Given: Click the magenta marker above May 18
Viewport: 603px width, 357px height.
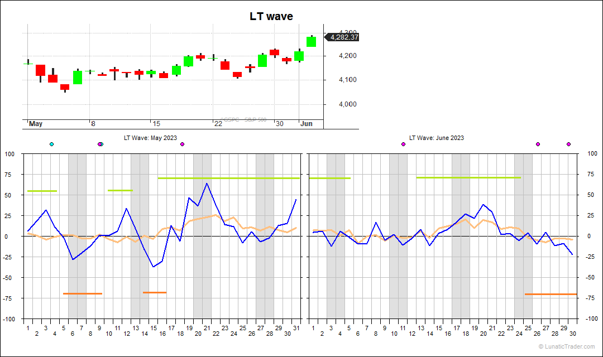Looking at the screenshot, I should pos(182,144).
